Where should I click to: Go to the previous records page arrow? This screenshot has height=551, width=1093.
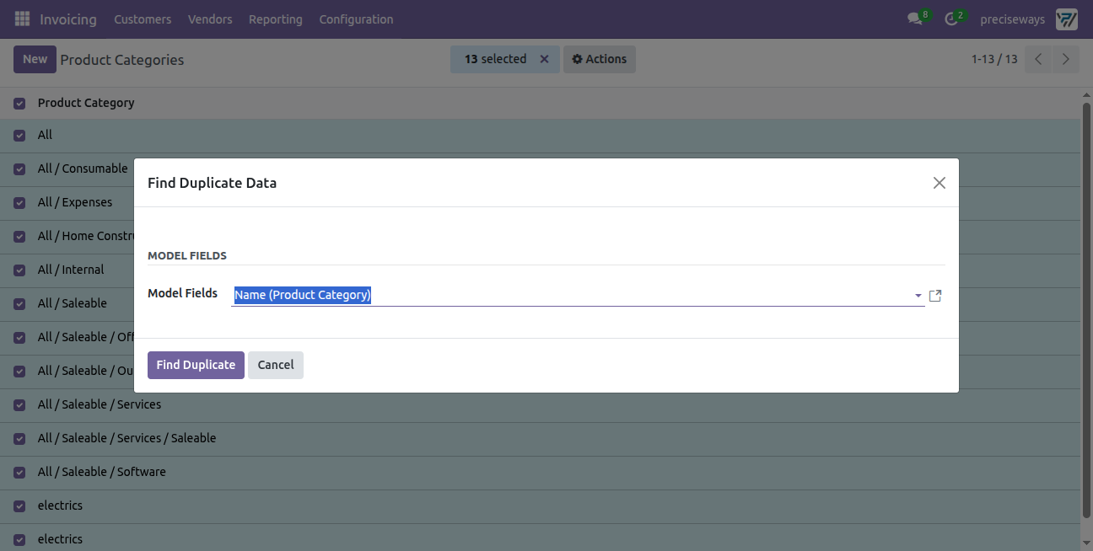[x=1038, y=59]
